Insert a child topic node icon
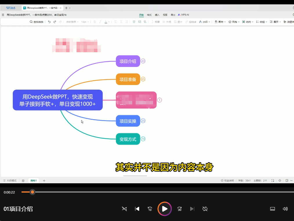This screenshot has width=294, height=221. 134,22
